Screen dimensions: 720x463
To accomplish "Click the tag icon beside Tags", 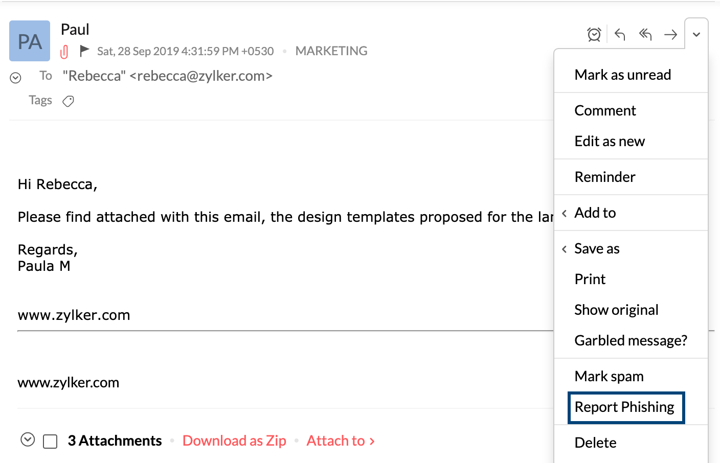I will 68,101.
